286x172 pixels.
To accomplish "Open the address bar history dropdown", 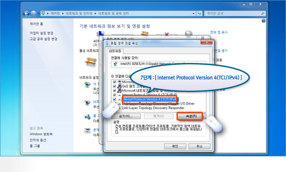I will click(193, 13).
